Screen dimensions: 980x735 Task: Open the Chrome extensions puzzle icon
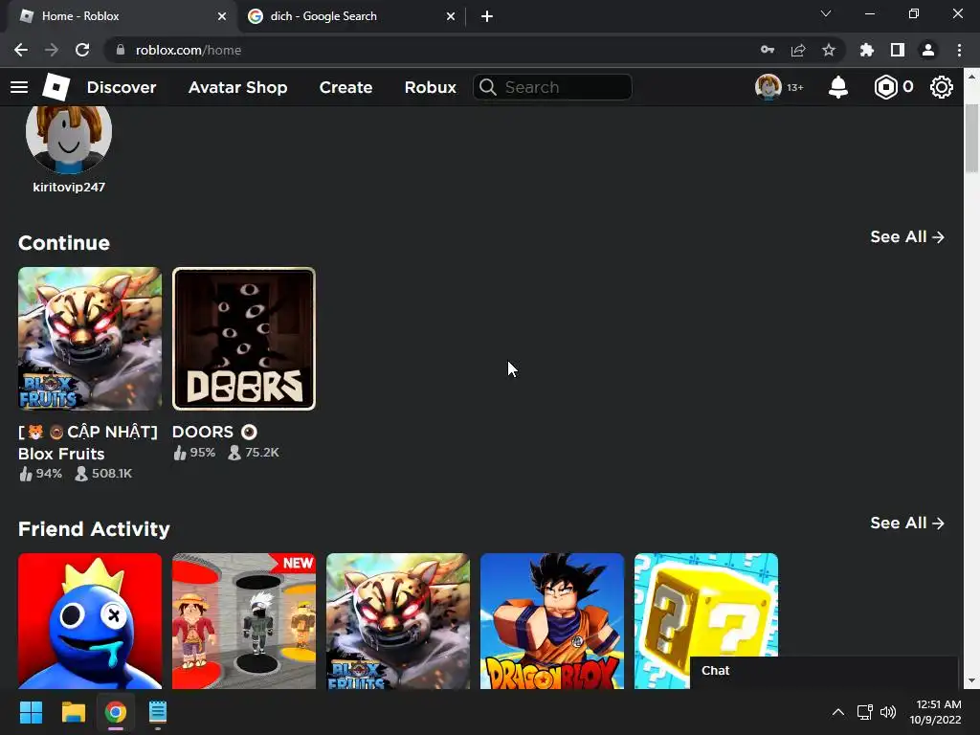coord(867,50)
